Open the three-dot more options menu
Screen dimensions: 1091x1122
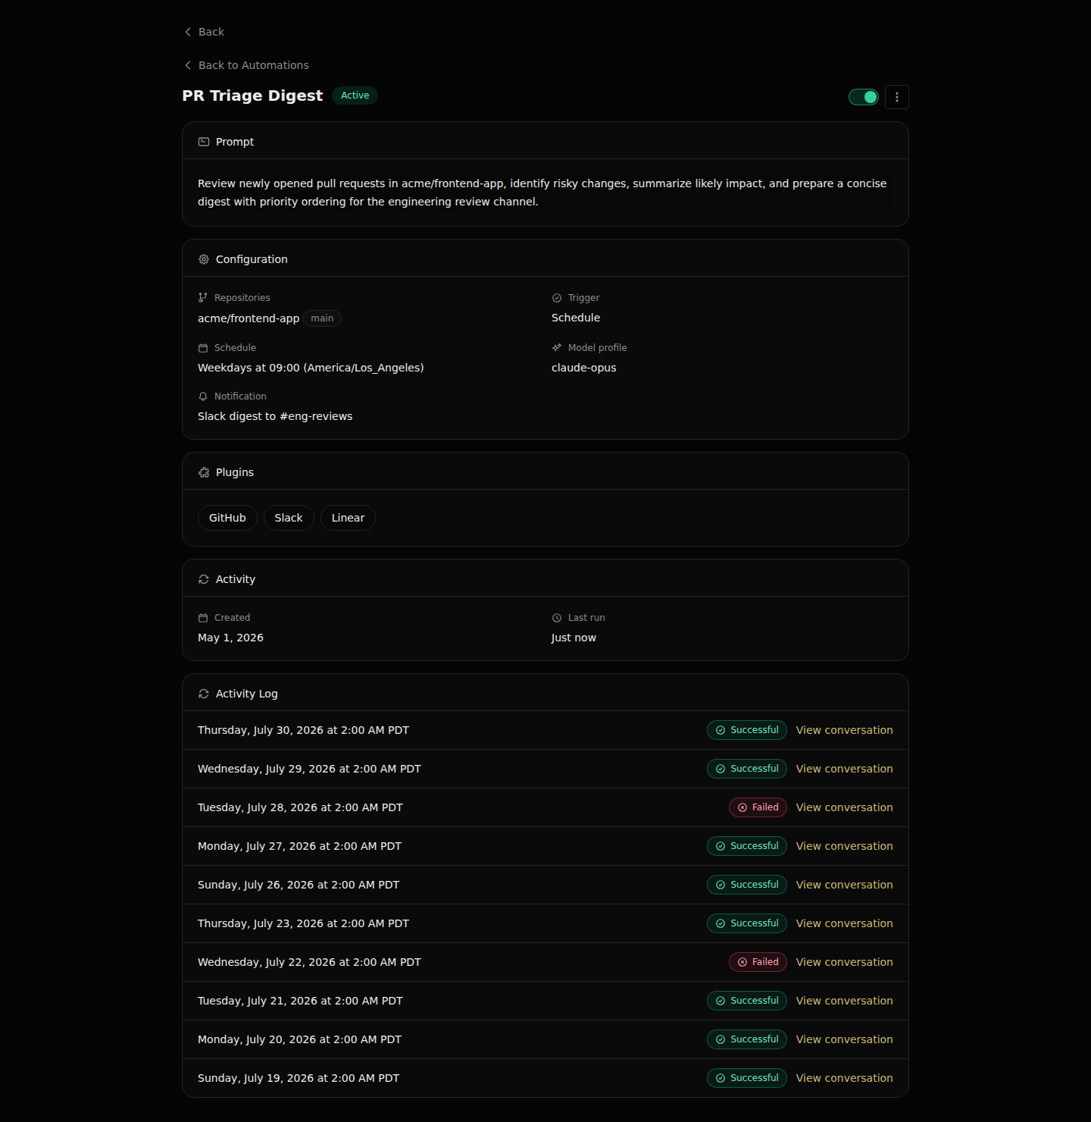tap(897, 97)
